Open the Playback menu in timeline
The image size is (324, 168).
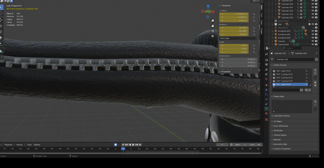click(9, 145)
